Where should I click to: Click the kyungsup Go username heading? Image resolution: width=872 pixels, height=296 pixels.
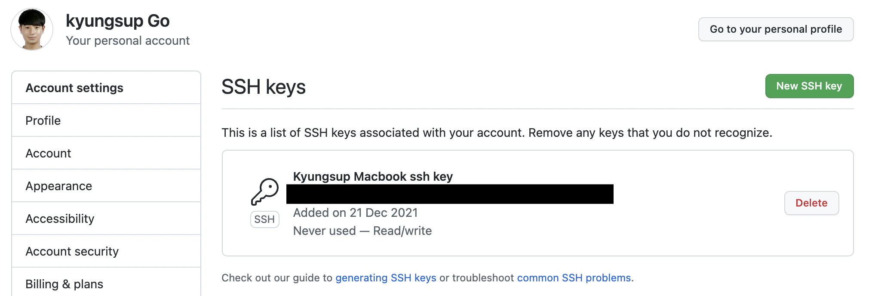point(117,21)
